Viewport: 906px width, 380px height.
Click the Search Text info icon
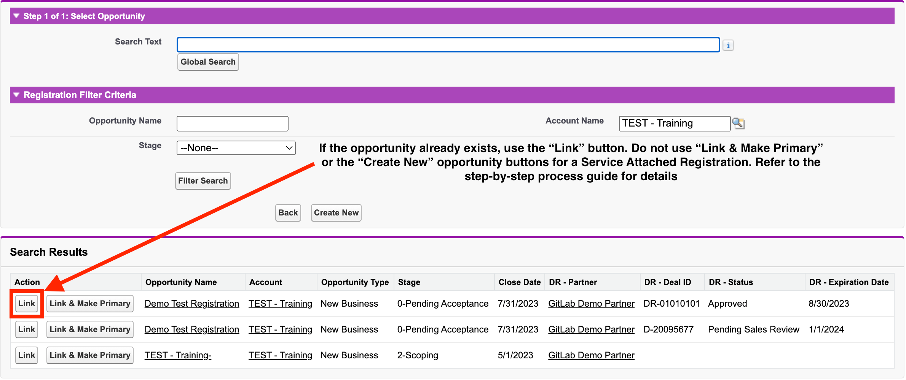tap(728, 45)
